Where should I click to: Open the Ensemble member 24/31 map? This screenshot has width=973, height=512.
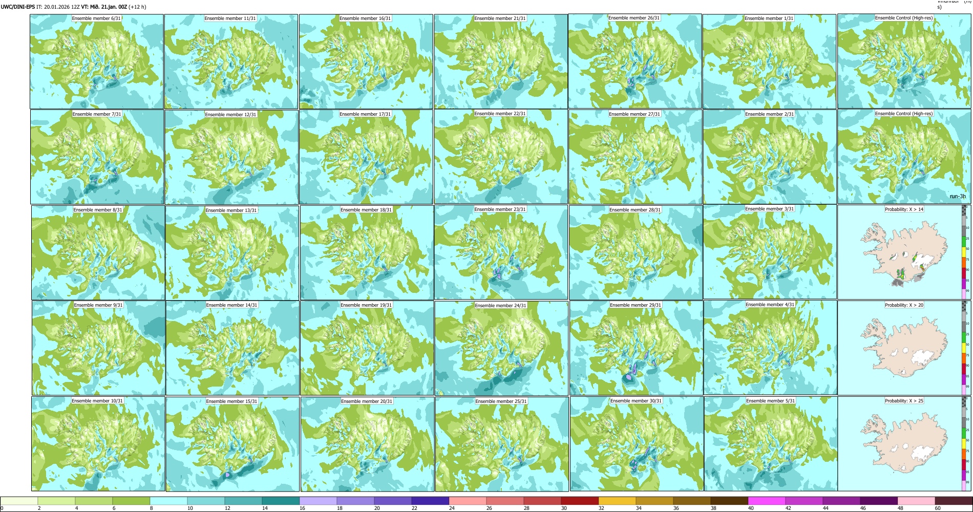501,349
